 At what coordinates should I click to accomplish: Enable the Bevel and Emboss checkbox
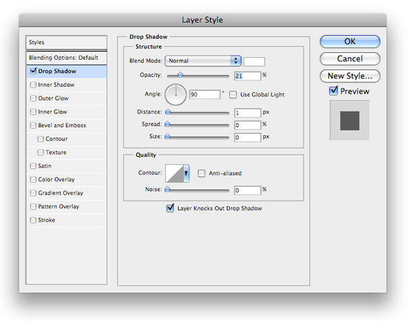click(x=33, y=125)
